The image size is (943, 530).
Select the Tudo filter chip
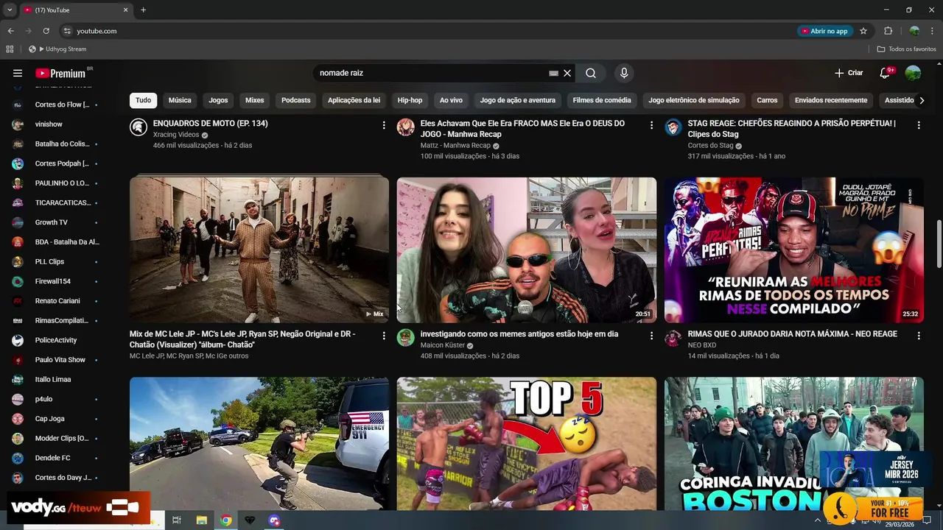[x=144, y=100]
